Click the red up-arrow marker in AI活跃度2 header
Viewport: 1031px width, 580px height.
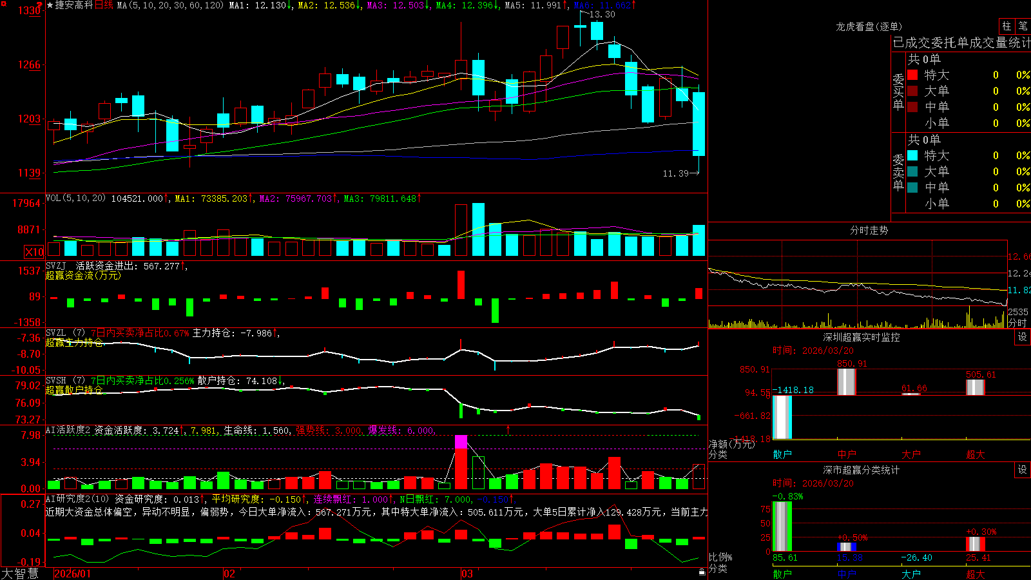tap(508, 429)
